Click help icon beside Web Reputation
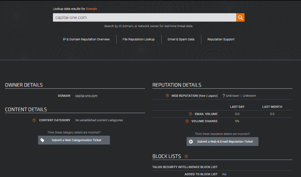This screenshot has width=301, height=177. point(167,96)
